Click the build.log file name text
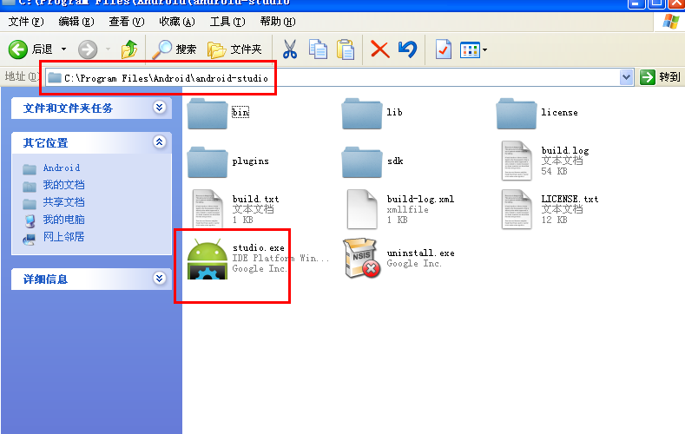The width and height of the screenshot is (685, 434). coord(565,151)
